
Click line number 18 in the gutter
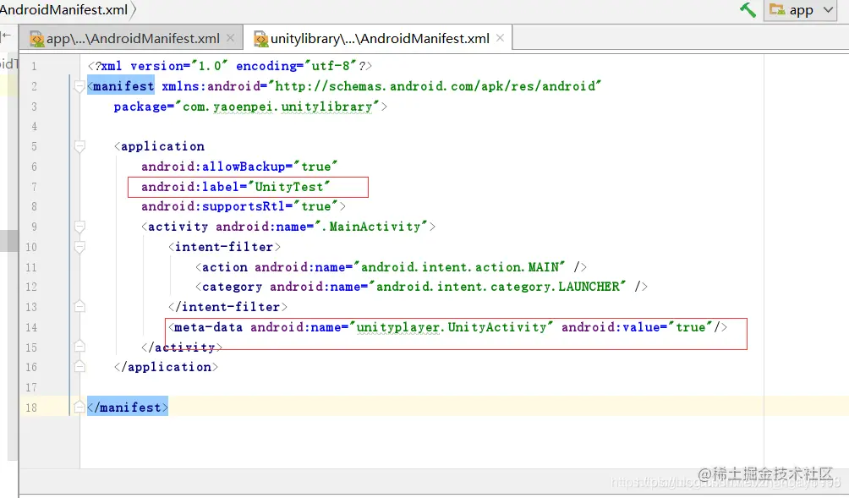pos(30,407)
